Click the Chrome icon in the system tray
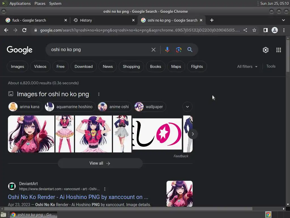 268,215
